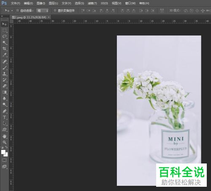This screenshot has height=191, width=211.
Task: Close the 图2.jpeg document tab
Action: click(49, 17)
